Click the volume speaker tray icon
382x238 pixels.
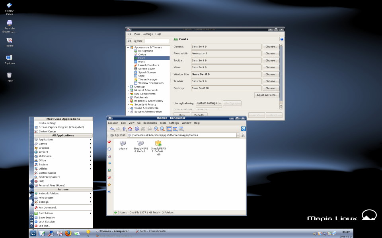314,234
